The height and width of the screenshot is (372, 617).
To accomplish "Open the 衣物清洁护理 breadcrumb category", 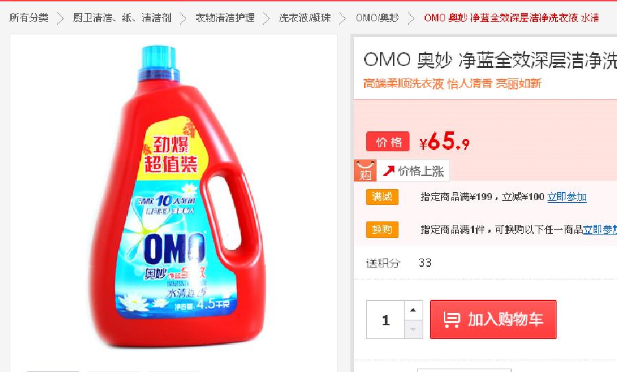I will (225, 18).
